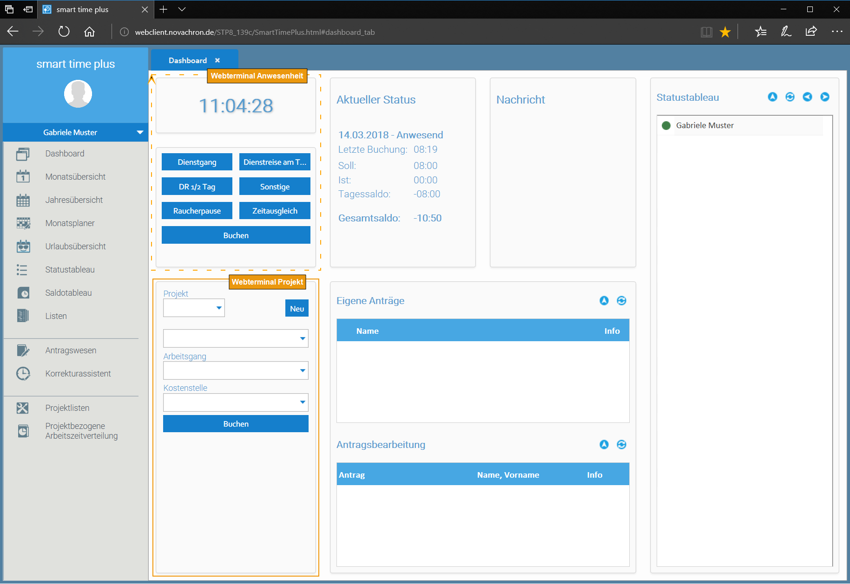
Task: Open browser reading view icon
Action: [706, 32]
